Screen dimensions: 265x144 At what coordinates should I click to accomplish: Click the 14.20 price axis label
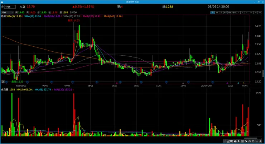(258, 26)
